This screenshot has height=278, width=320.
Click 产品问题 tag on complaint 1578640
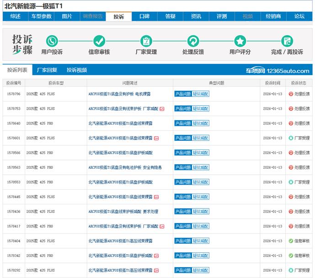pos(182,123)
